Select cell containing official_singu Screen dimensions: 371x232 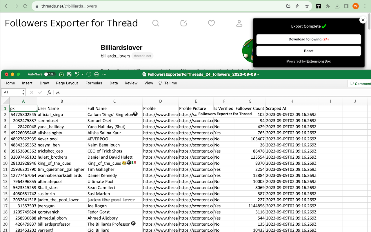pos(62,115)
